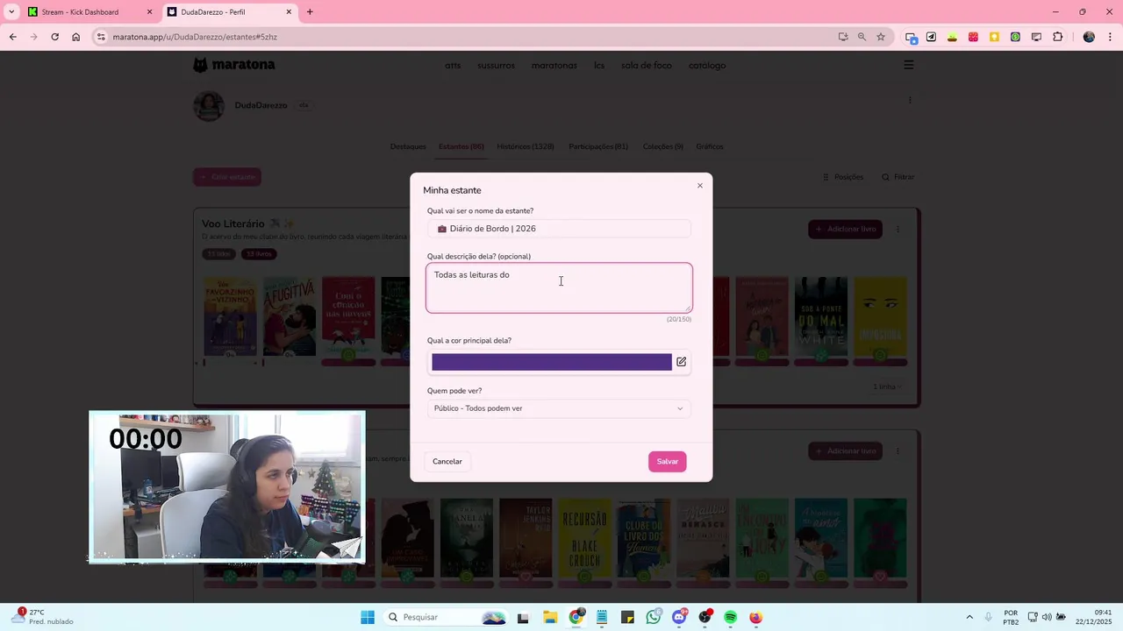Open Discord from the taskbar
1123x631 pixels.
679,617
